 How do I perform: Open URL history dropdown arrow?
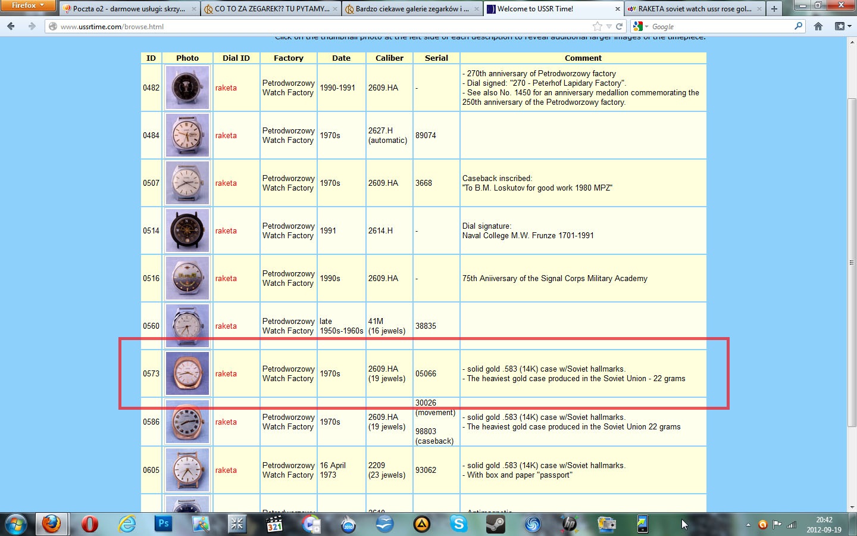(609, 27)
